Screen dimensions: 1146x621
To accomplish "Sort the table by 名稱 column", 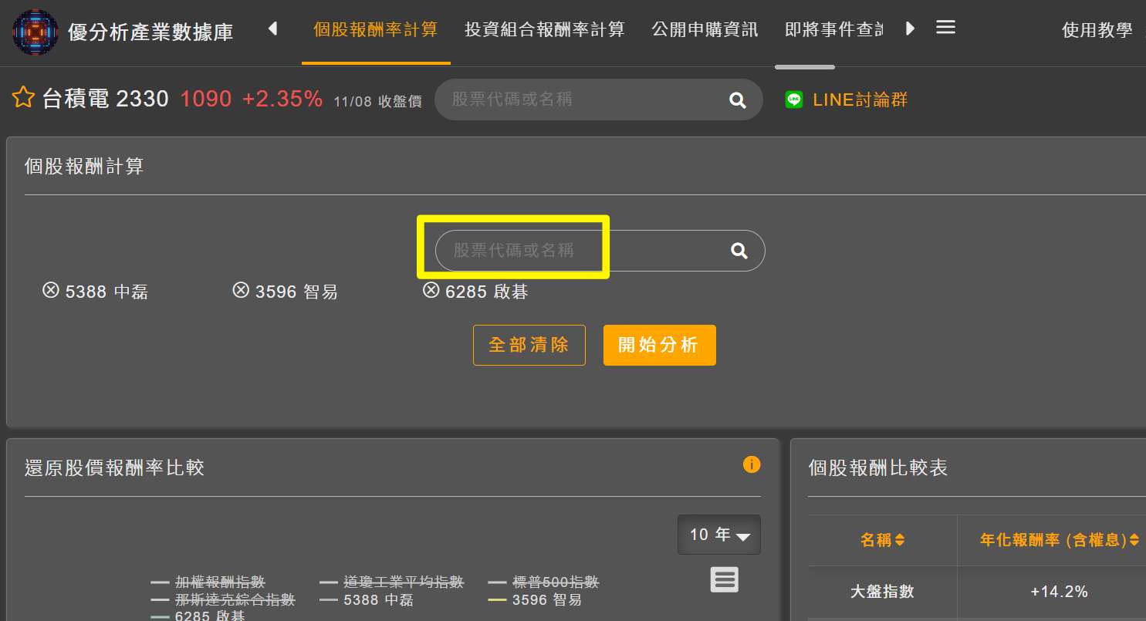I will pos(883,541).
